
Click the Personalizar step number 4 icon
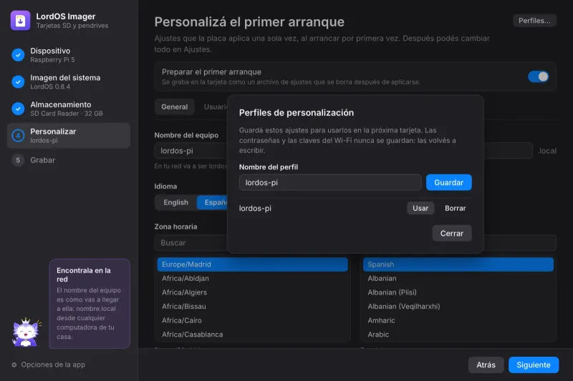pos(18,136)
